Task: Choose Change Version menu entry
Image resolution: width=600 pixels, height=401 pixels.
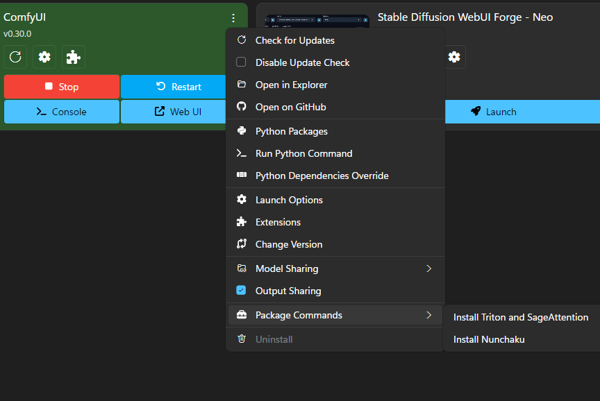Action: [335, 244]
